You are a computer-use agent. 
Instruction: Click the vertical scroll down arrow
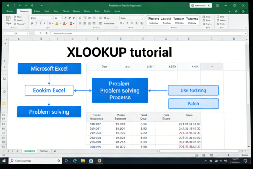point(249,147)
